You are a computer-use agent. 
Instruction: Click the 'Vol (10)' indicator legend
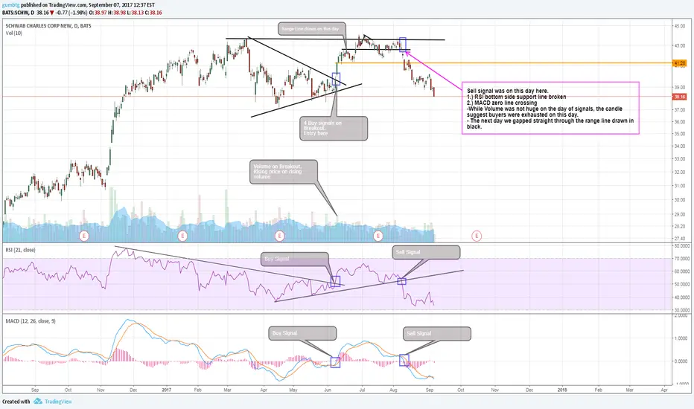click(x=13, y=33)
